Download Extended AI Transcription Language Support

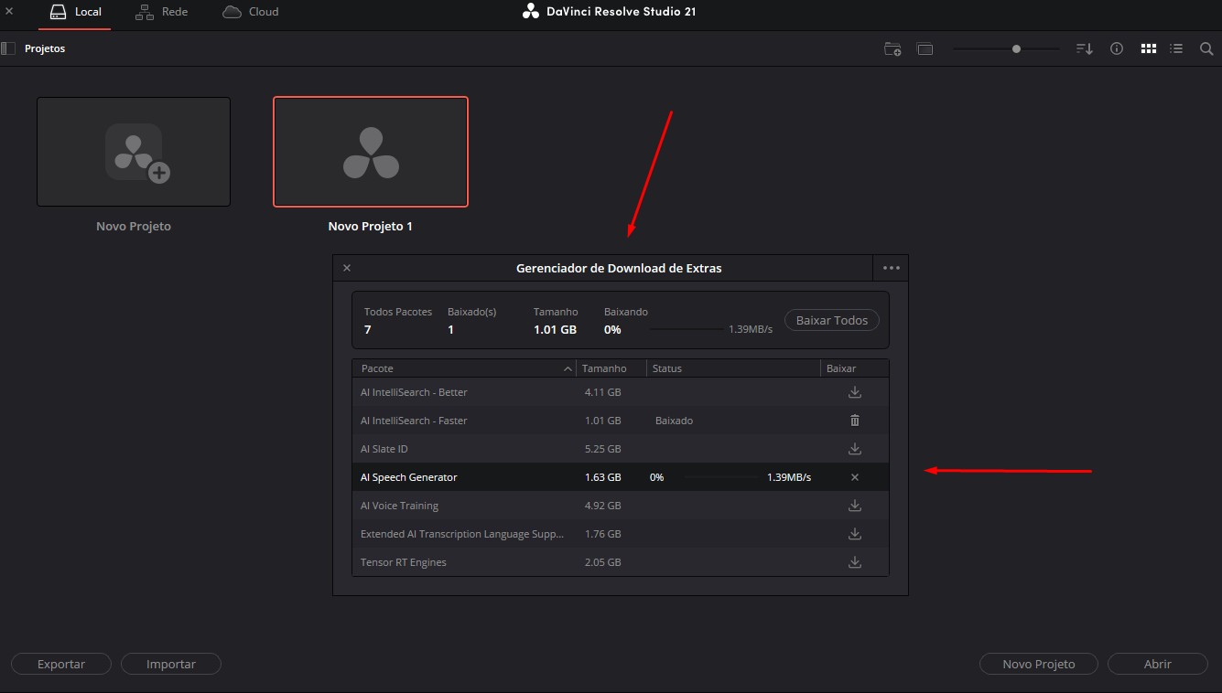coord(855,534)
